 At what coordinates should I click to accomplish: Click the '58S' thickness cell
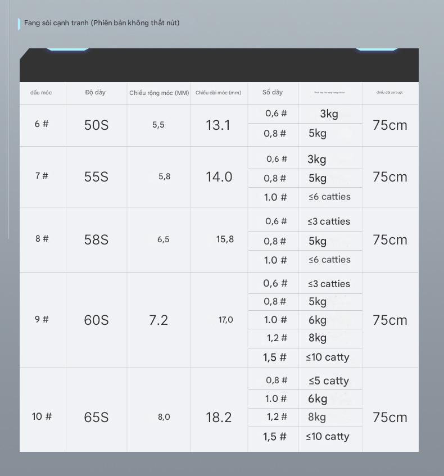coord(96,240)
